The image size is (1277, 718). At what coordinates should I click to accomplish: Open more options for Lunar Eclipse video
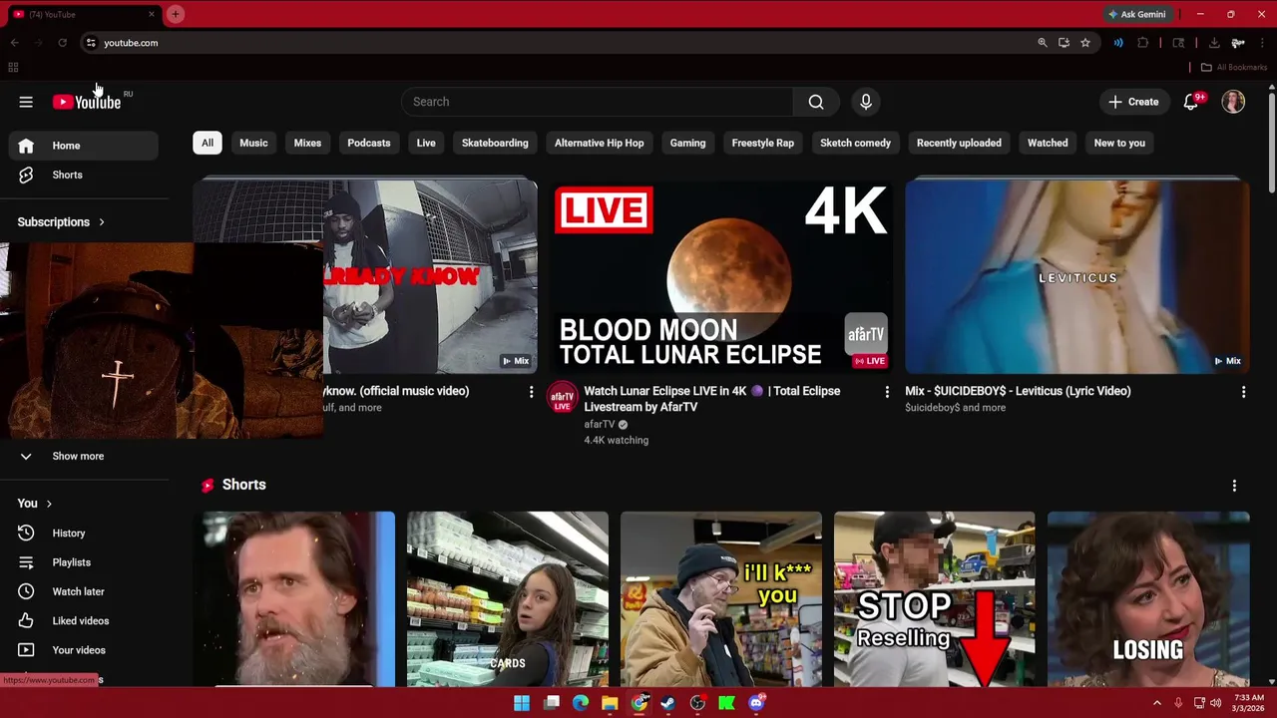coord(887,393)
